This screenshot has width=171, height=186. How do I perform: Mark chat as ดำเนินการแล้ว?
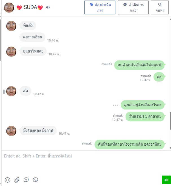[x=133, y=7]
